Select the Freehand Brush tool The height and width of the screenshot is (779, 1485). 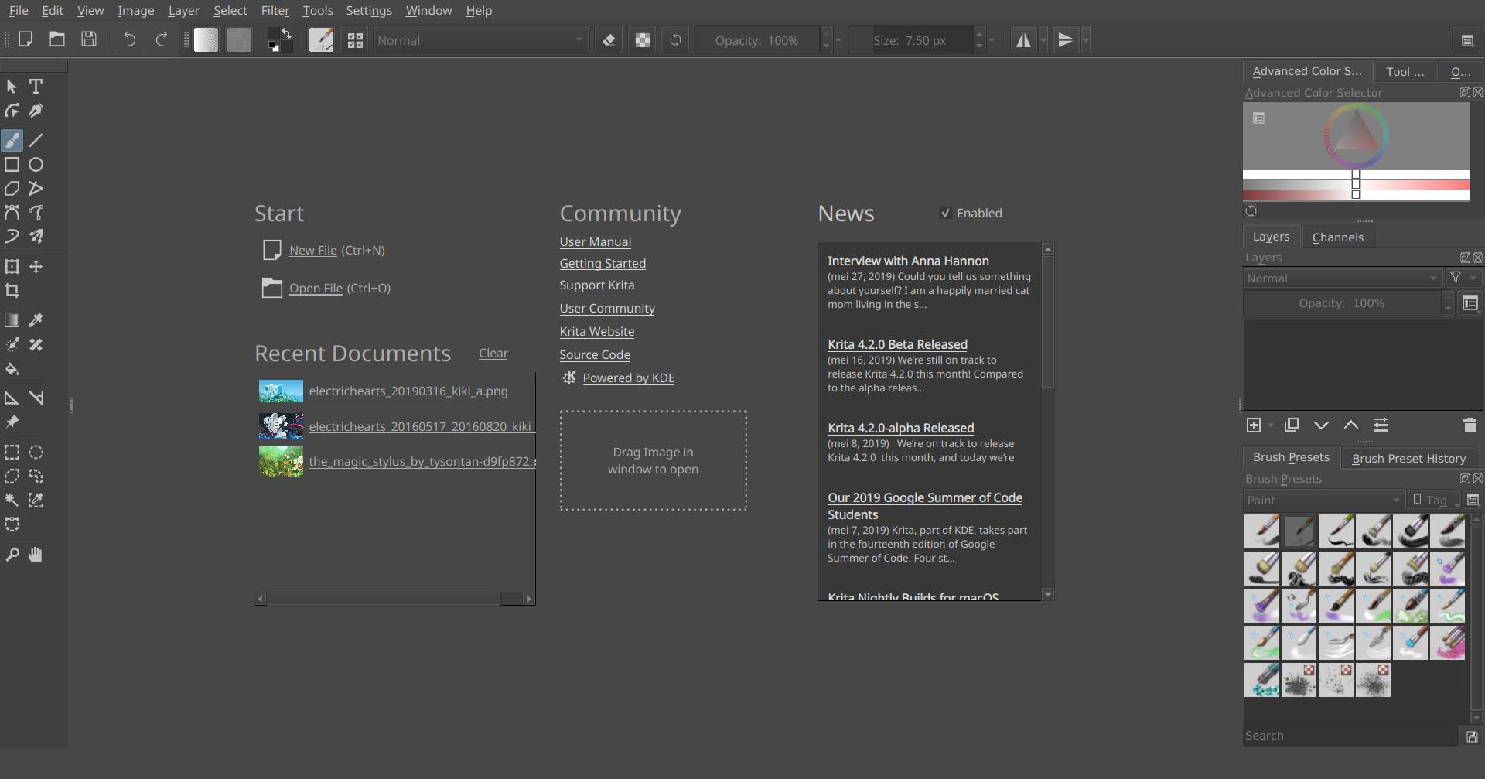[x=12, y=140]
